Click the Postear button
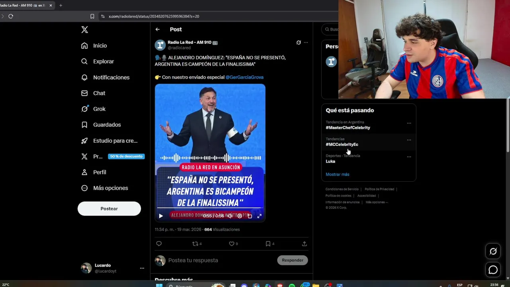510x287 pixels. (x=109, y=208)
